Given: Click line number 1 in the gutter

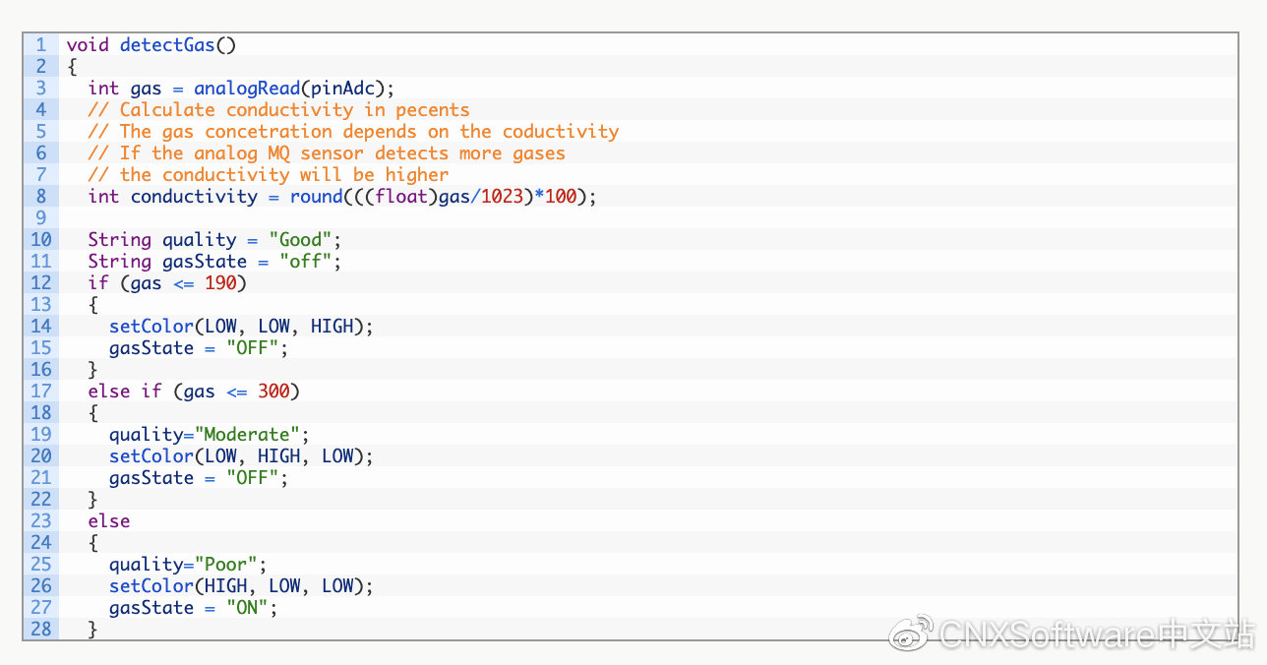Looking at the screenshot, I should (x=40, y=45).
